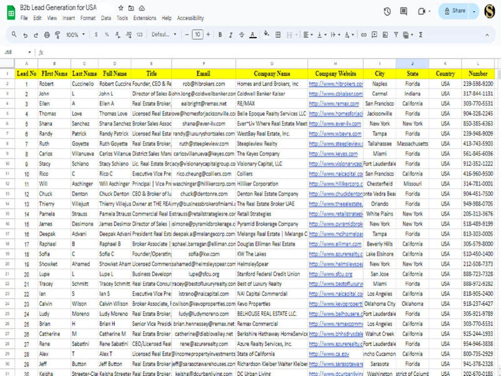The height and width of the screenshot is (376, 501).
Task: Open vertical align dropdown
Action: (x=321, y=34)
